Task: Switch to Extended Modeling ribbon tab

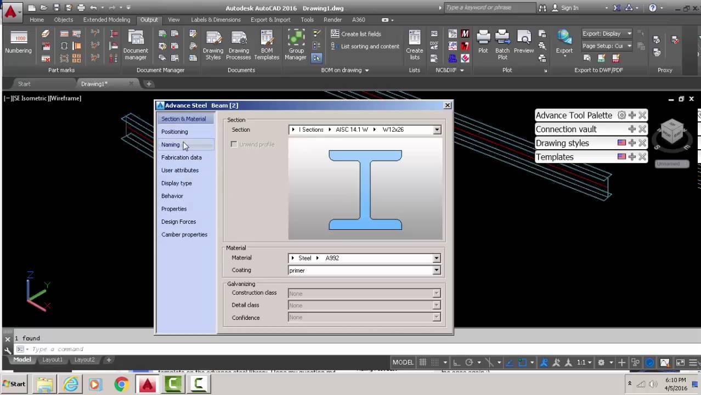Action: point(106,20)
